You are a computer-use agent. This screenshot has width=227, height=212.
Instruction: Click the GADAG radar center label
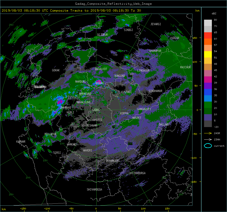[96, 110]
